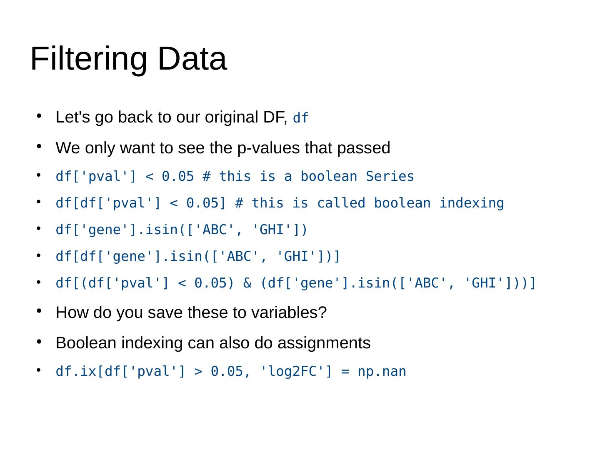Click the "# this is called boolean indexing" comment
Screen dimensions: 600x450
tap(370, 203)
